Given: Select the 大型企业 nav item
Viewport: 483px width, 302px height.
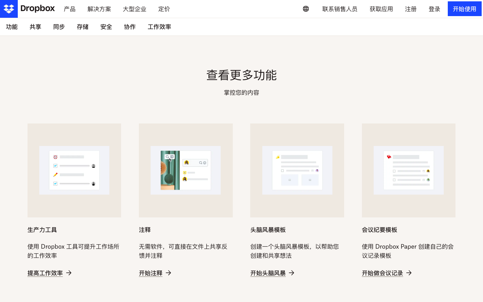Looking at the screenshot, I should 135,9.
